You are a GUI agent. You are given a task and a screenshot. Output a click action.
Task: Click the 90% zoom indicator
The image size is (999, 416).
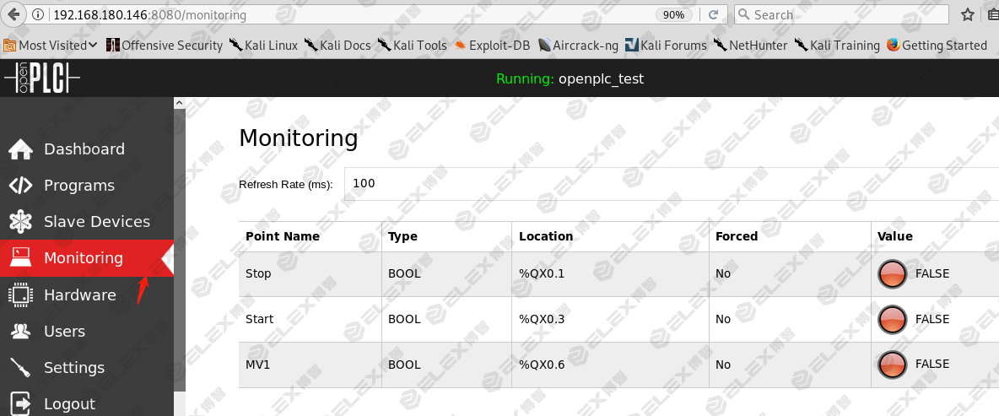[x=673, y=14]
